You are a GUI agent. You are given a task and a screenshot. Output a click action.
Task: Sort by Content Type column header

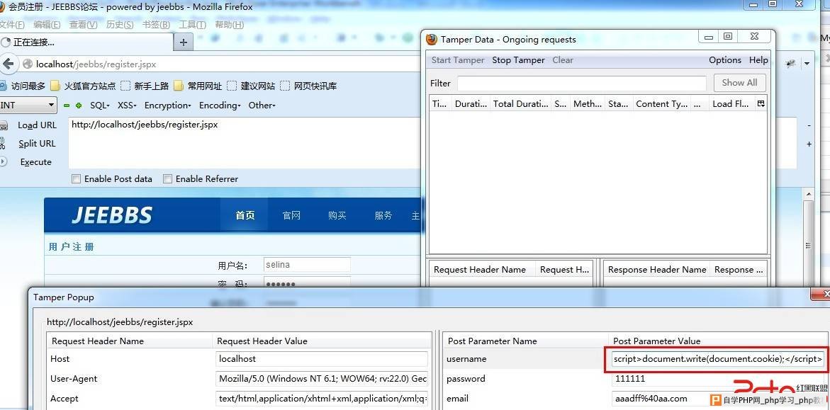coord(662,103)
